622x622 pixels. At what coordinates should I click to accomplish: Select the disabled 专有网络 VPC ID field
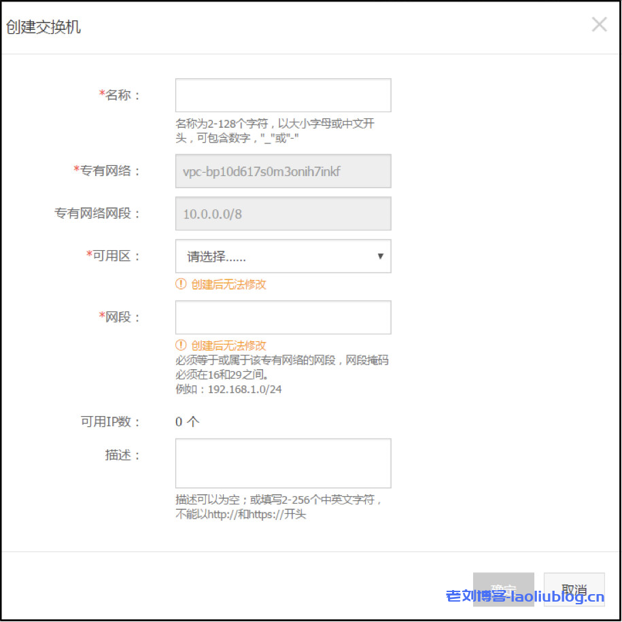click(x=283, y=171)
